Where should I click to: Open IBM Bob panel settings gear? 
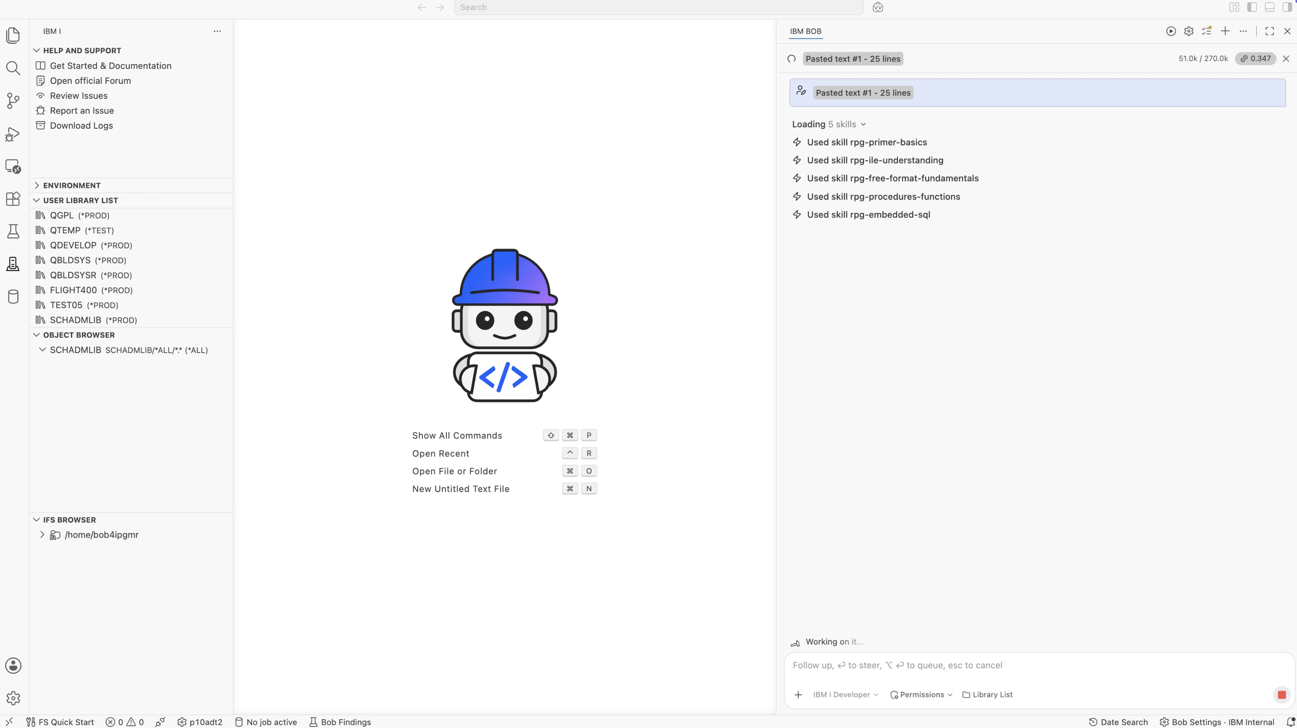tap(1189, 31)
